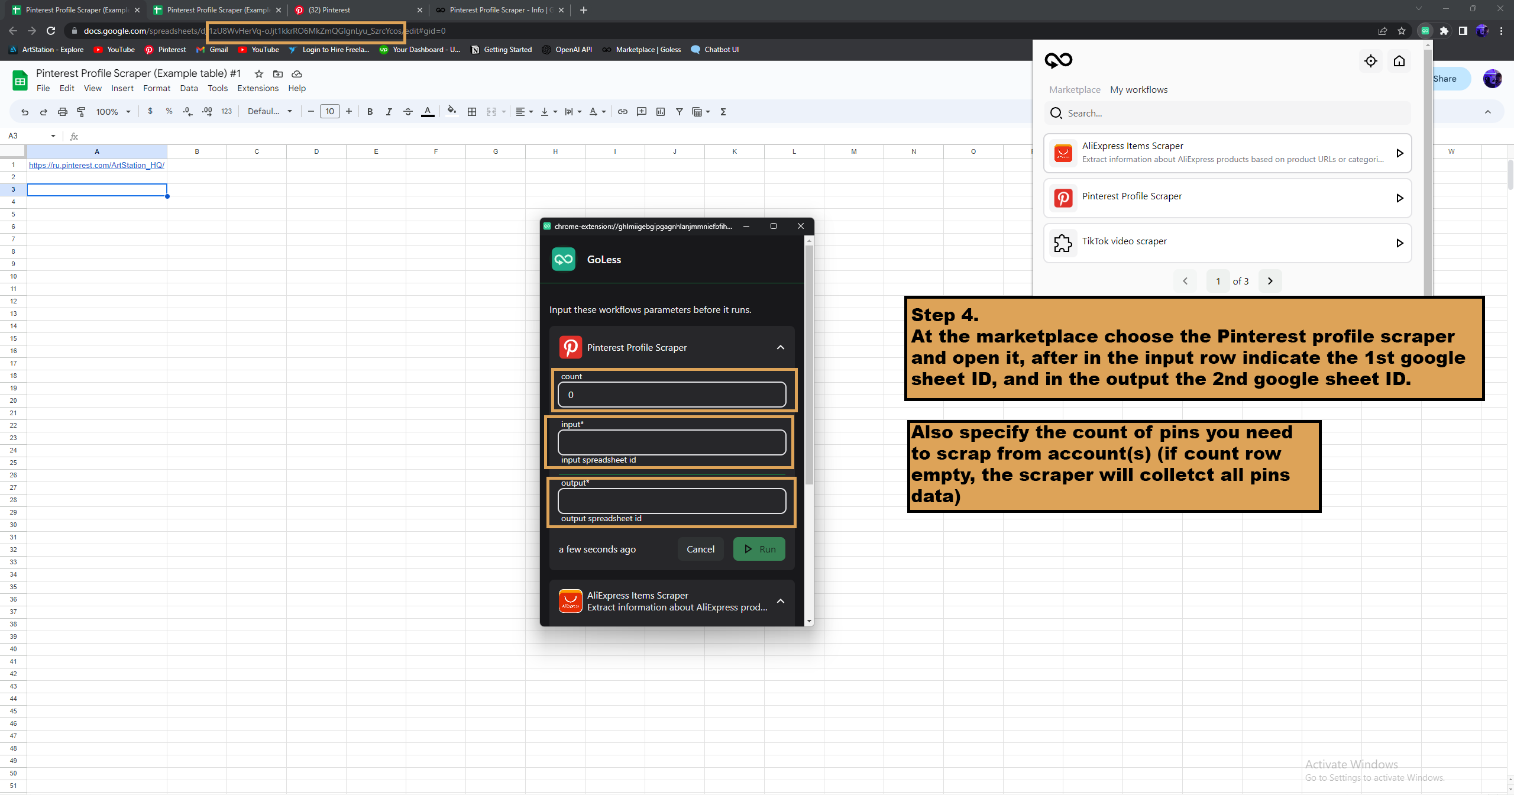Open the Extensions menu
Image resolution: width=1514 pixels, height=795 pixels.
pos(258,88)
